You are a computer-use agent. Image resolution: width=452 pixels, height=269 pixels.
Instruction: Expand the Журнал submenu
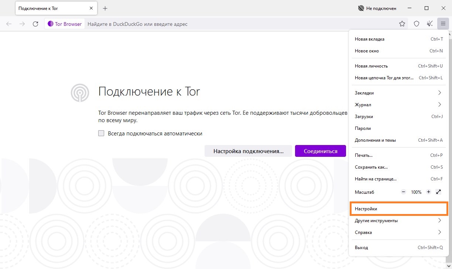coord(398,105)
